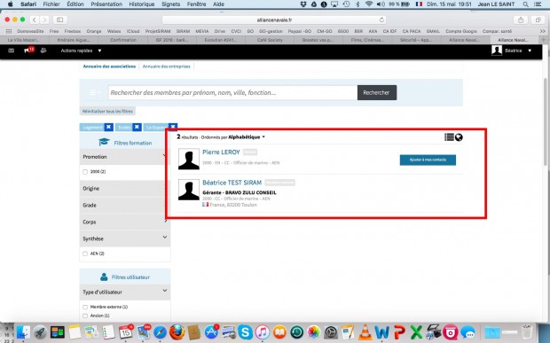Reload the page in the address bar

point(381,20)
